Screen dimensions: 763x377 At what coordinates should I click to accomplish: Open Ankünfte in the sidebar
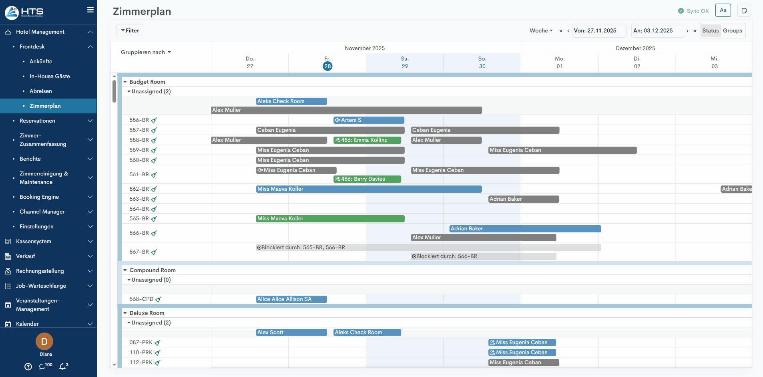[41, 61]
